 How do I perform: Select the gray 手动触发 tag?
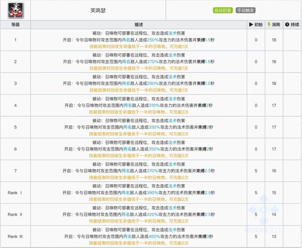246,10
